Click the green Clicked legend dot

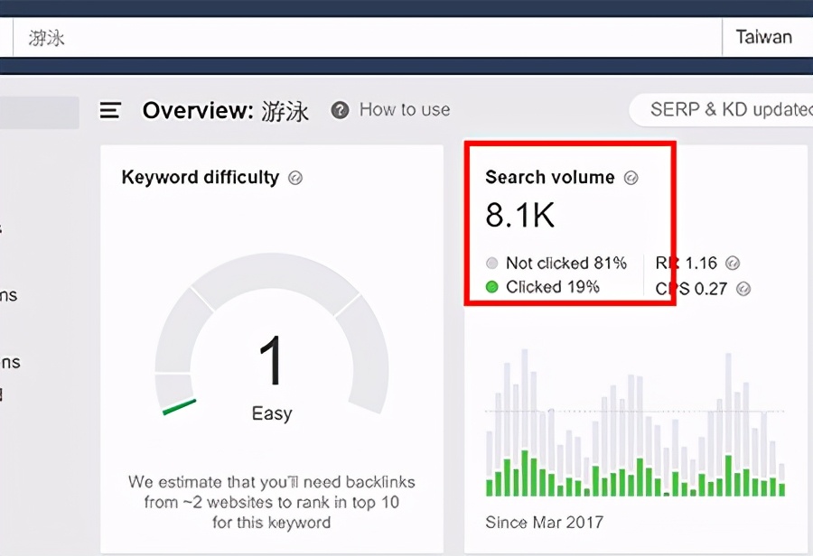492,286
